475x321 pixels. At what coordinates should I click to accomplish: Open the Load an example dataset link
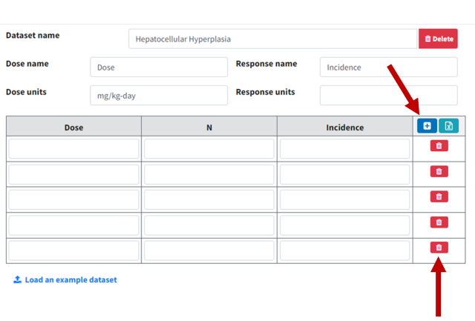(x=65, y=279)
